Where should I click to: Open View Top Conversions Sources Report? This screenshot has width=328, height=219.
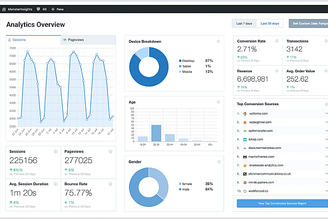point(282,203)
